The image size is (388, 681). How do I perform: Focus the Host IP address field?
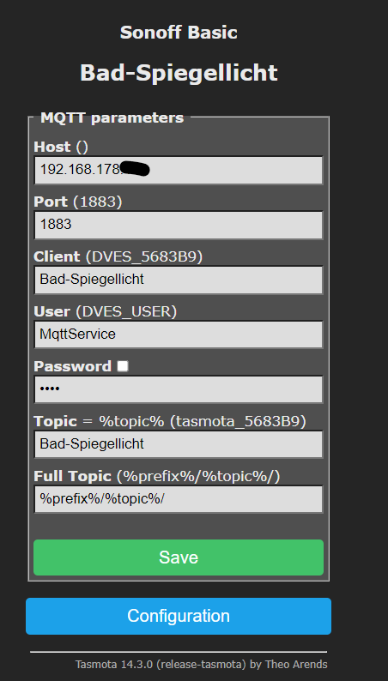coord(179,170)
